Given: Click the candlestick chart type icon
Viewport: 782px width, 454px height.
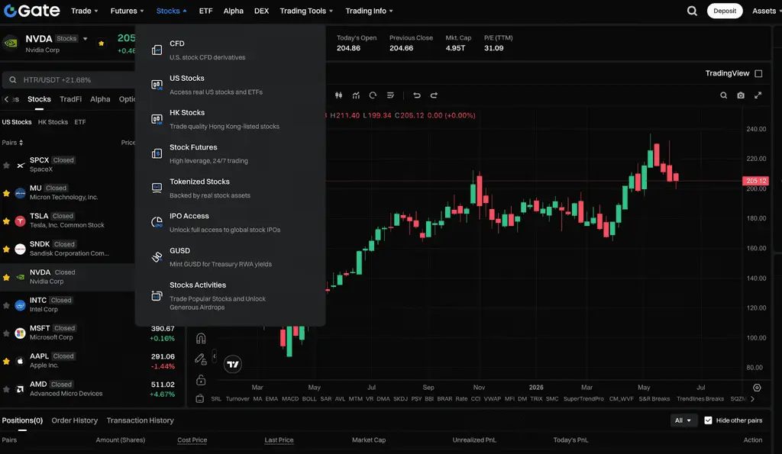Looking at the screenshot, I should 338,95.
